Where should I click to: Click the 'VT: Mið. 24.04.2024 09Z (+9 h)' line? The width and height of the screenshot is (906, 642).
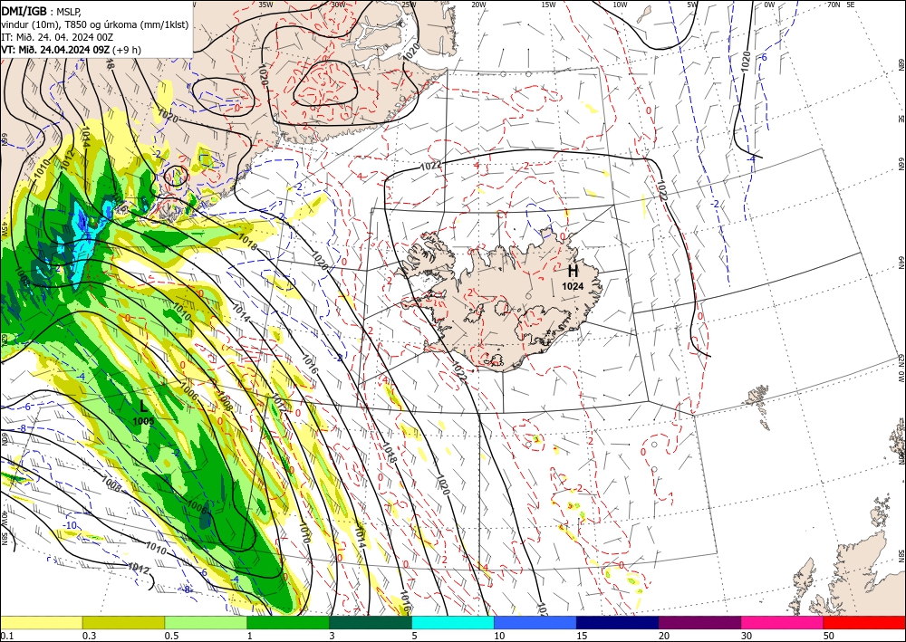71,50
